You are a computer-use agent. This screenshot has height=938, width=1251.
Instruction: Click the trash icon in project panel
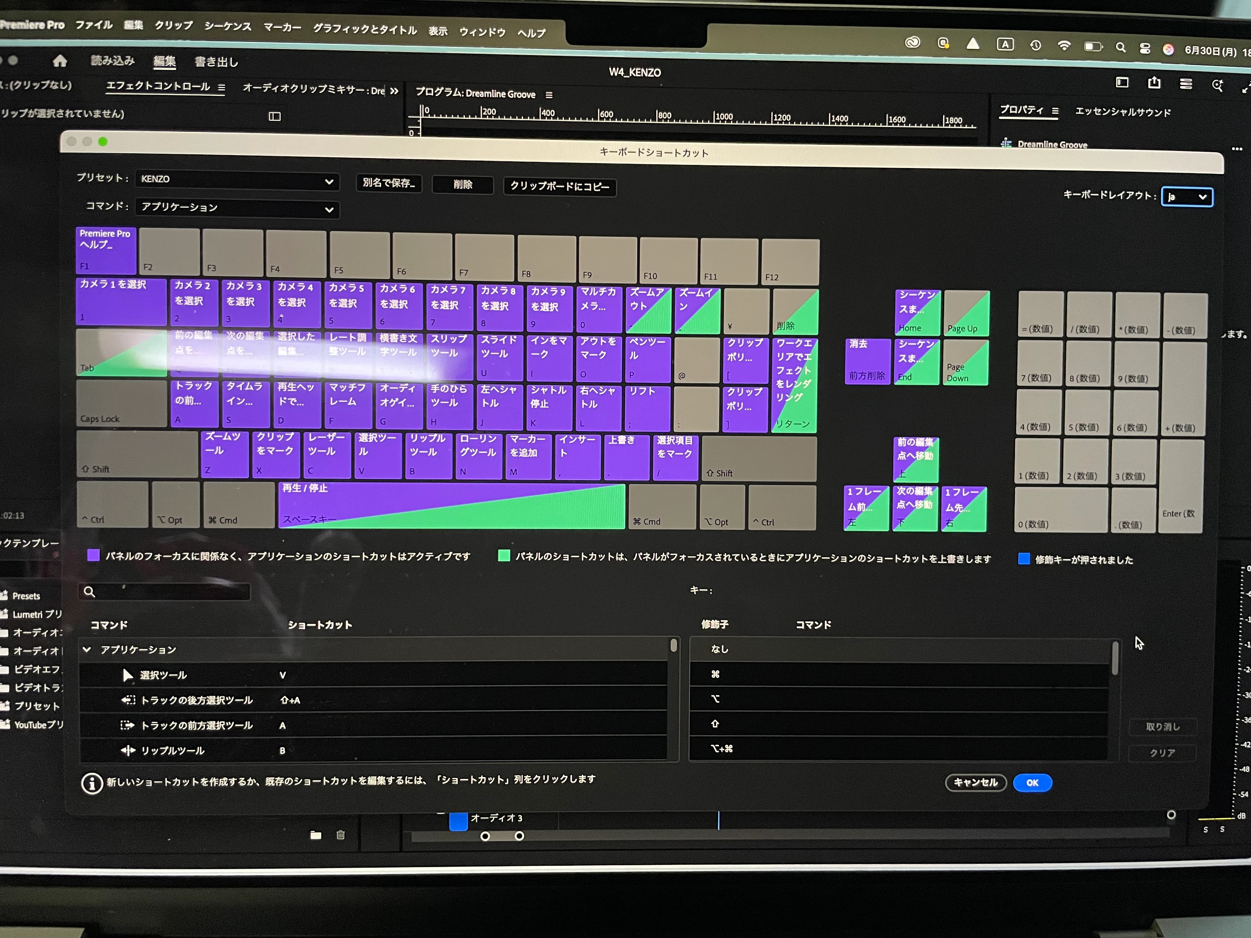click(340, 834)
